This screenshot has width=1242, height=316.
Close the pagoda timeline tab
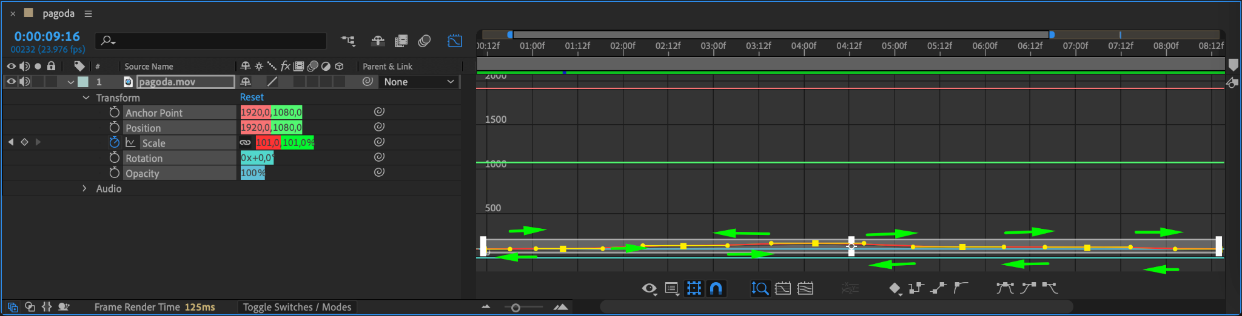pos(13,13)
